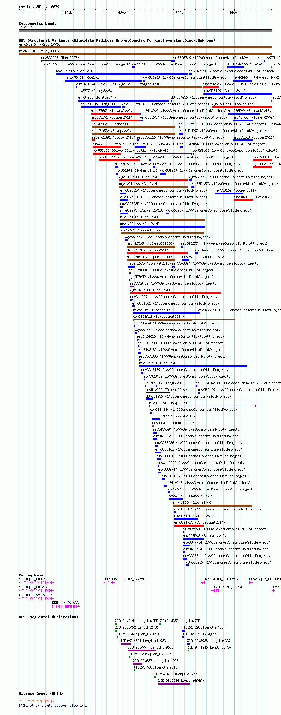Select nsv825721 (Park2010) variant
The width and height of the screenshot is (281, 715).
pos(117,167)
